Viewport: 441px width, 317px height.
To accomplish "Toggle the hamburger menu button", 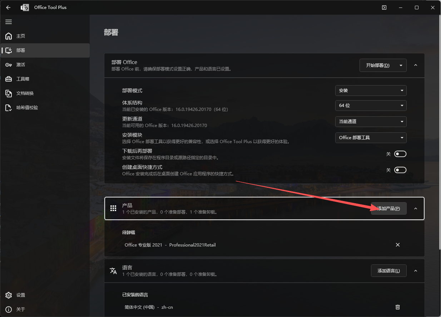I will (x=9, y=22).
